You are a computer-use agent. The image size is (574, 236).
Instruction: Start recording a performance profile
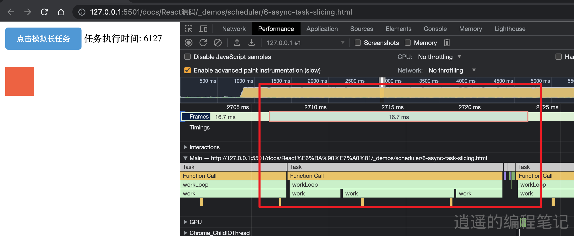[189, 43]
